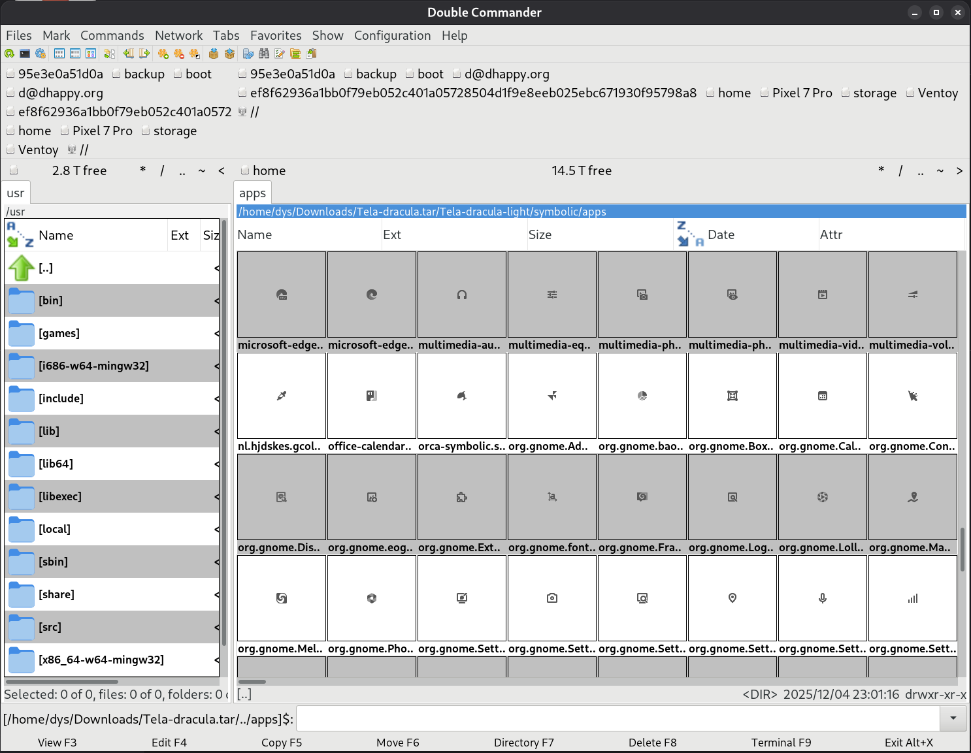Screen dimensions: 971x753
Task: Click the synchronize directories icon
Action: pos(295,54)
